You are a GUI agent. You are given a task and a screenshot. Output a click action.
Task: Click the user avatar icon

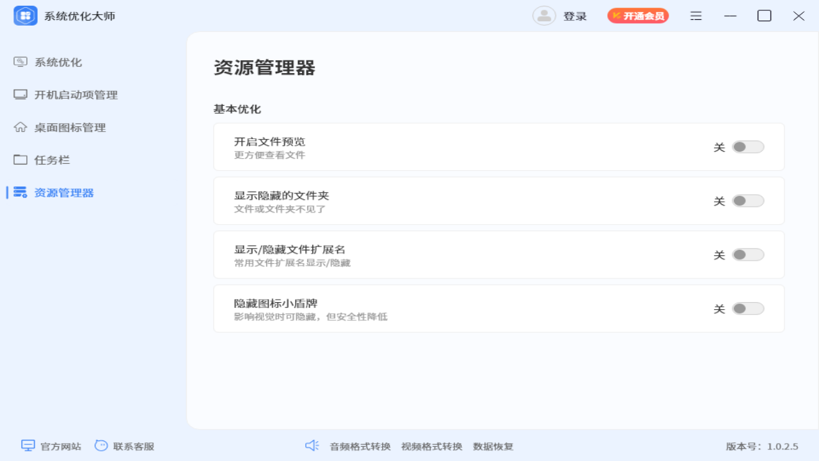(x=545, y=15)
